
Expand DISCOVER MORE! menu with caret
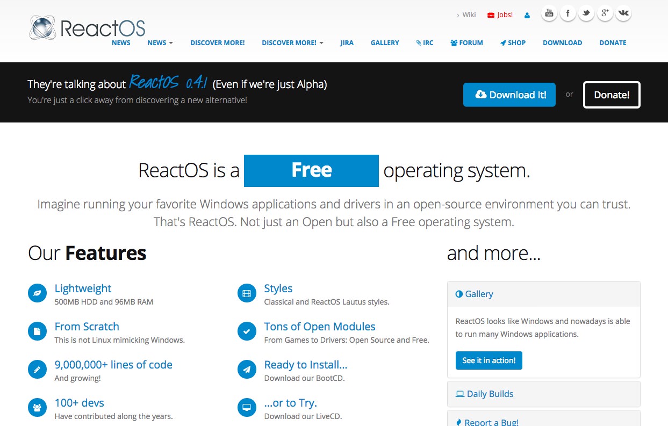click(x=292, y=43)
